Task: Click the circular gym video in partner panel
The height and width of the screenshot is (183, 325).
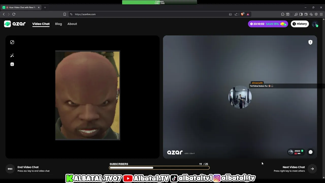Action: click(240, 97)
